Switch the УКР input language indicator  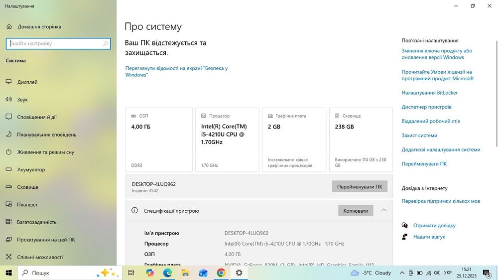click(448, 273)
